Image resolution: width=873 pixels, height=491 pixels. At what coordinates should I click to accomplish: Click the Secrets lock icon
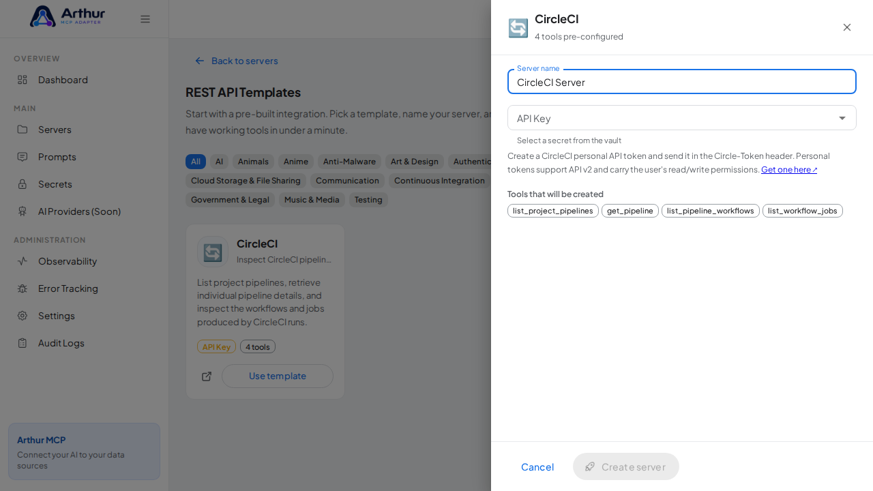(x=23, y=184)
